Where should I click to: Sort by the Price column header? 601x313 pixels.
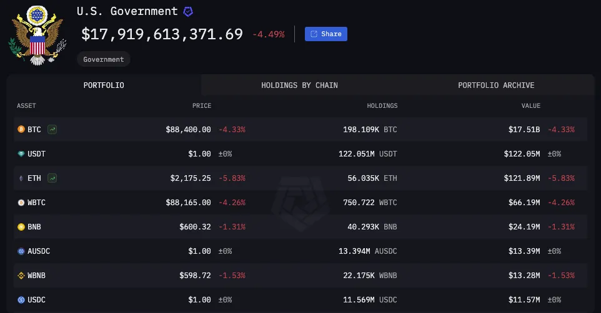(202, 106)
